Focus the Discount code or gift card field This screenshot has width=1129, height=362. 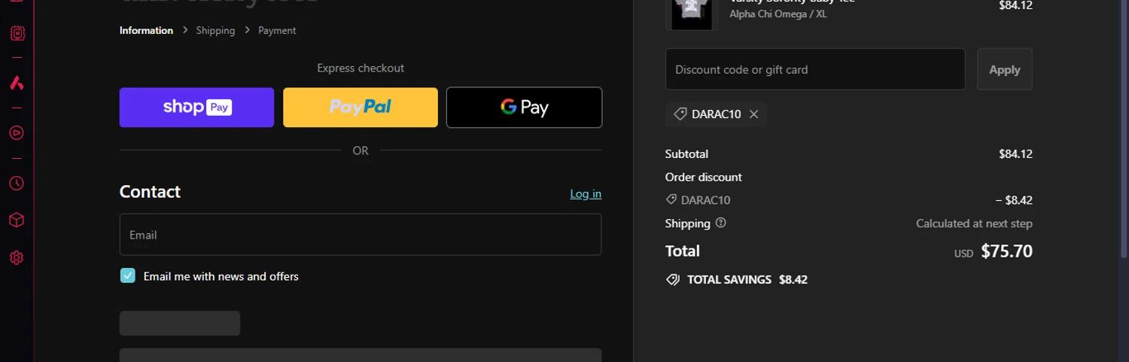point(814,69)
